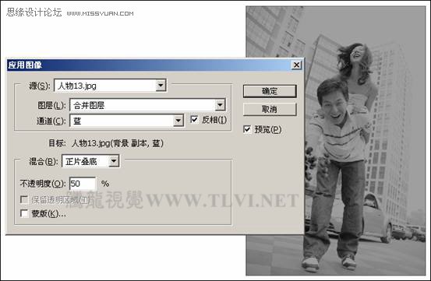Click the 人物13.jpg source field text
This screenshot has height=281, width=431.
77,86
